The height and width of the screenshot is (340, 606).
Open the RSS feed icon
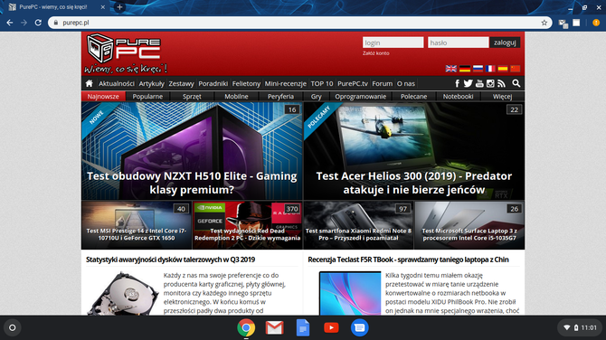pyautogui.click(x=502, y=83)
